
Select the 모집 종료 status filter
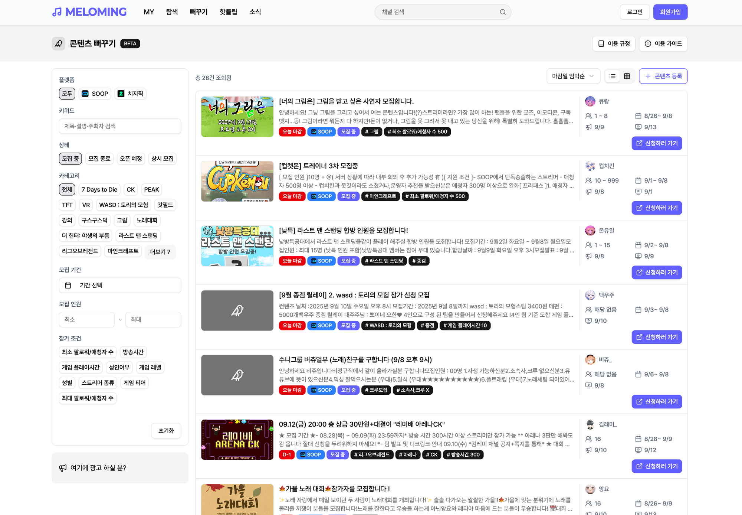tap(99, 159)
